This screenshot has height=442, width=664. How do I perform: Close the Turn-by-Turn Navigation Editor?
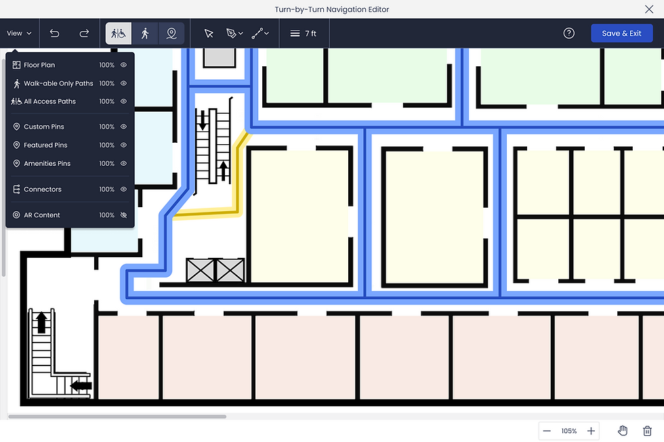[x=649, y=9]
